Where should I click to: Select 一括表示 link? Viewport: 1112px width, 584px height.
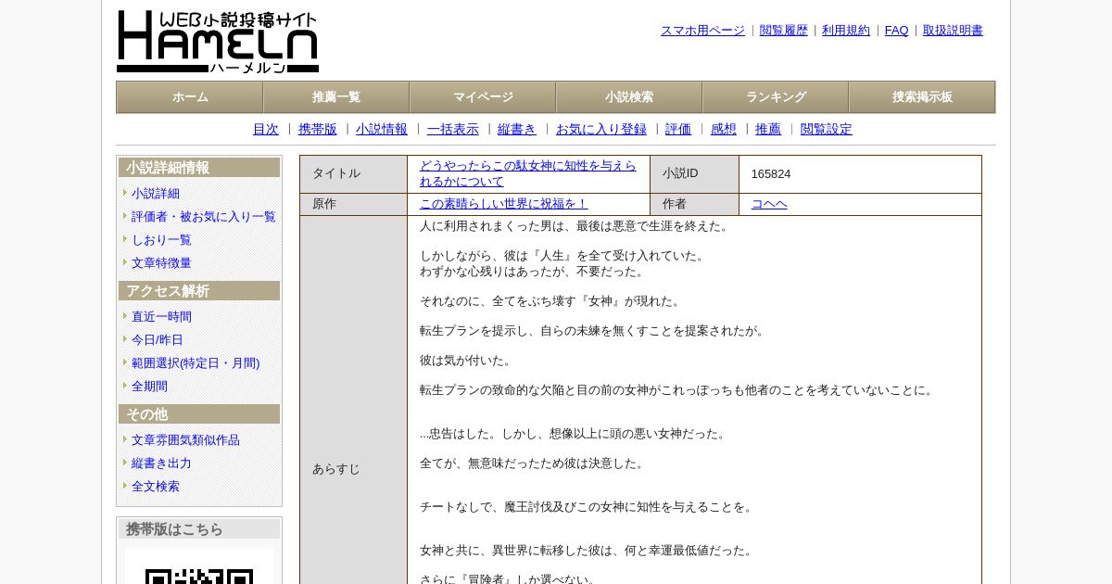(453, 130)
